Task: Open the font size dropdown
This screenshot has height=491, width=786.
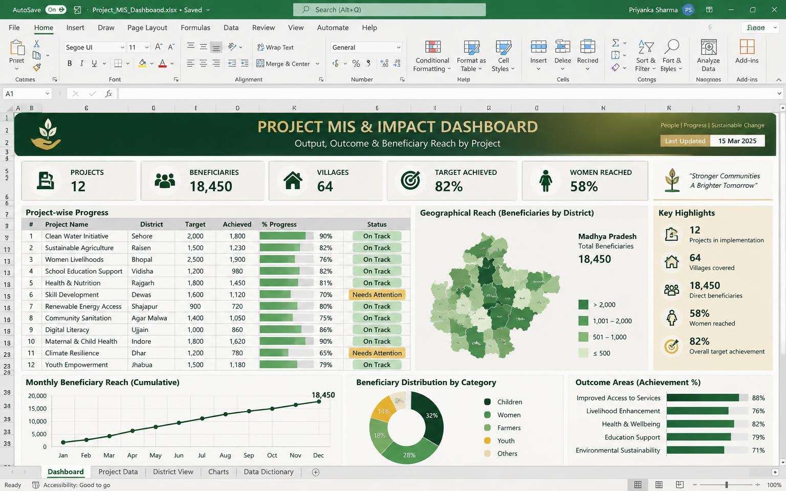Action: point(147,47)
